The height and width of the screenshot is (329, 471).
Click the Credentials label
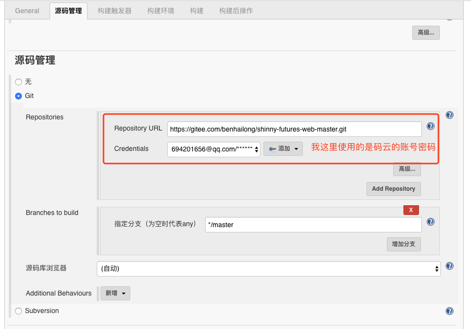coord(131,149)
